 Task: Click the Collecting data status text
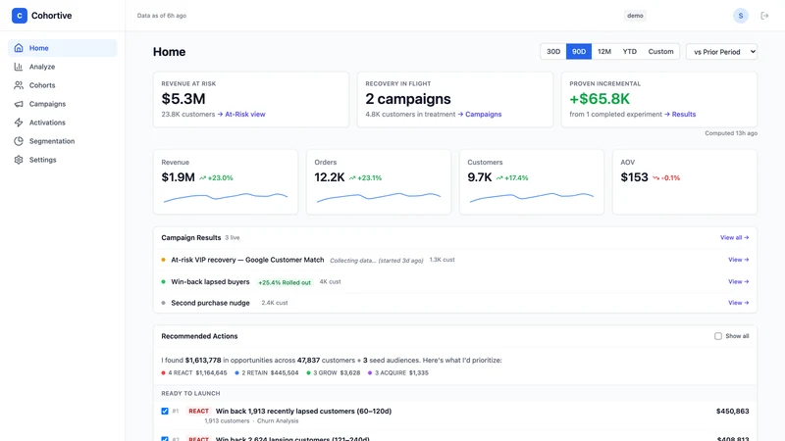pos(377,261)
